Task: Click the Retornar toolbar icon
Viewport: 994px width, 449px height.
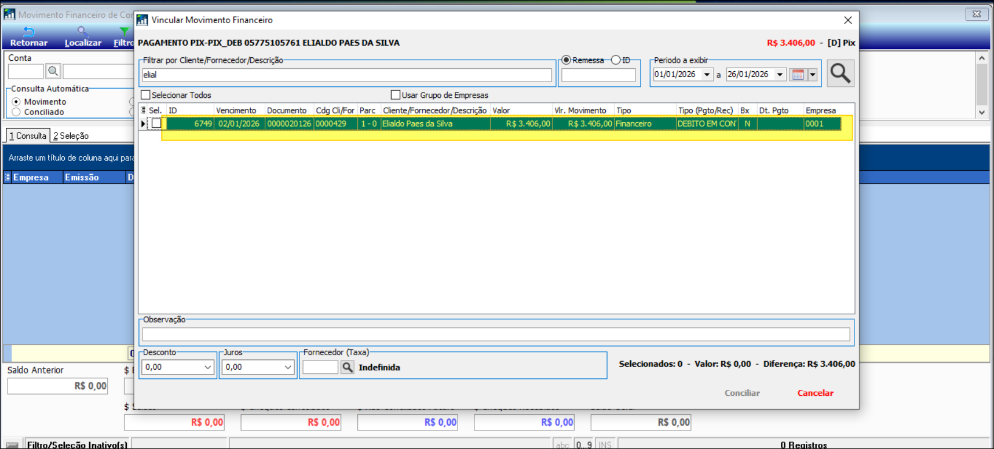Action: pos(28,32)
